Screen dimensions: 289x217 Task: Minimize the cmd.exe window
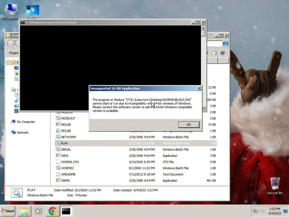pos(193,22)
